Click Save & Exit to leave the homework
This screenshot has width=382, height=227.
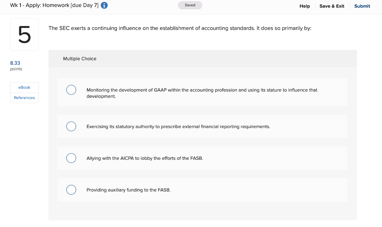pos(332,6)
